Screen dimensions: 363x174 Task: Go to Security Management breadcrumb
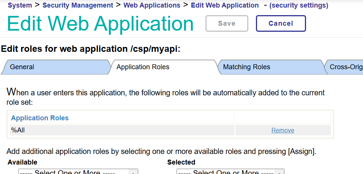[x=78, y=5]
